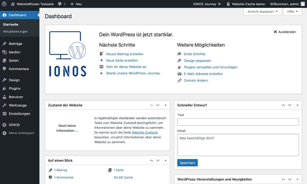This screenshot has width=307, height=184.
Task: Click the 1 Beitrag link
Action: (x=61, y=170)
